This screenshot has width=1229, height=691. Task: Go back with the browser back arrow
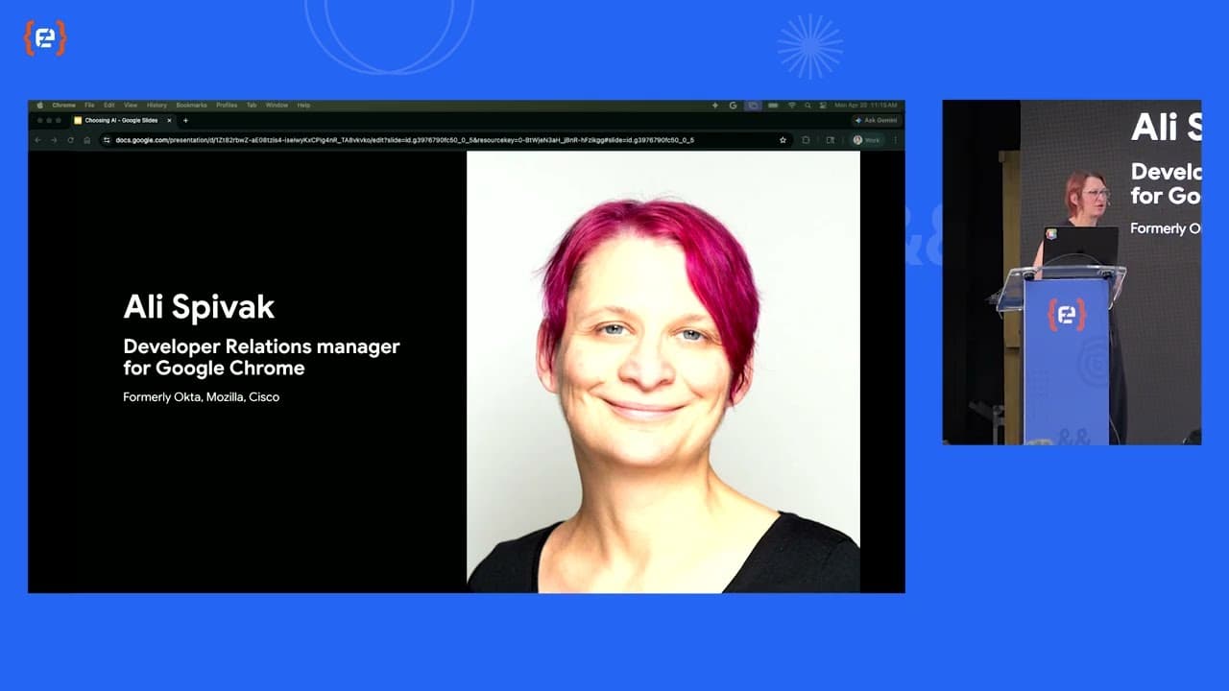tap(38, 140)
